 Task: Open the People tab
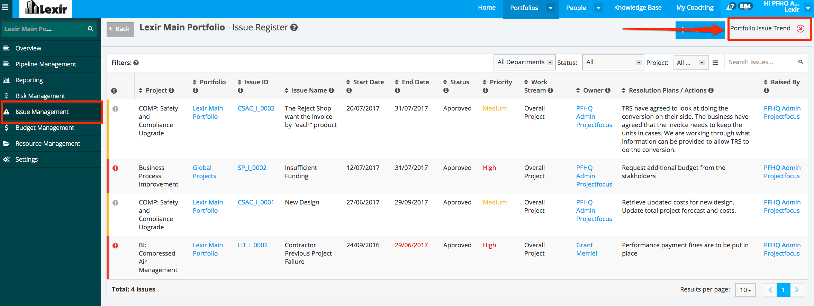pyautogui.click(x=576, y=8)
